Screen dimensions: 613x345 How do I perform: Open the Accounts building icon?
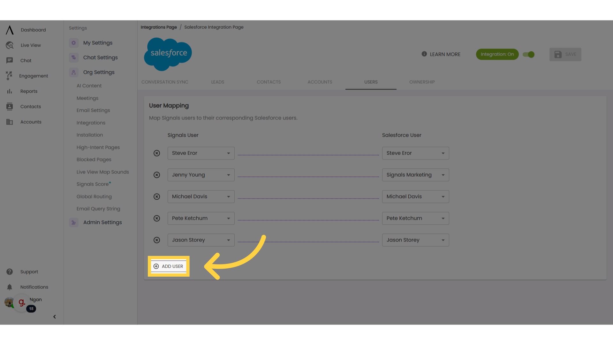click(x=10, y=122)
